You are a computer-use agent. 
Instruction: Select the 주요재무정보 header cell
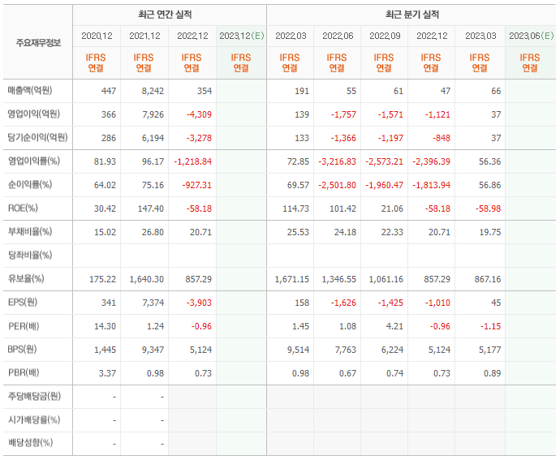tap(38, 43)
